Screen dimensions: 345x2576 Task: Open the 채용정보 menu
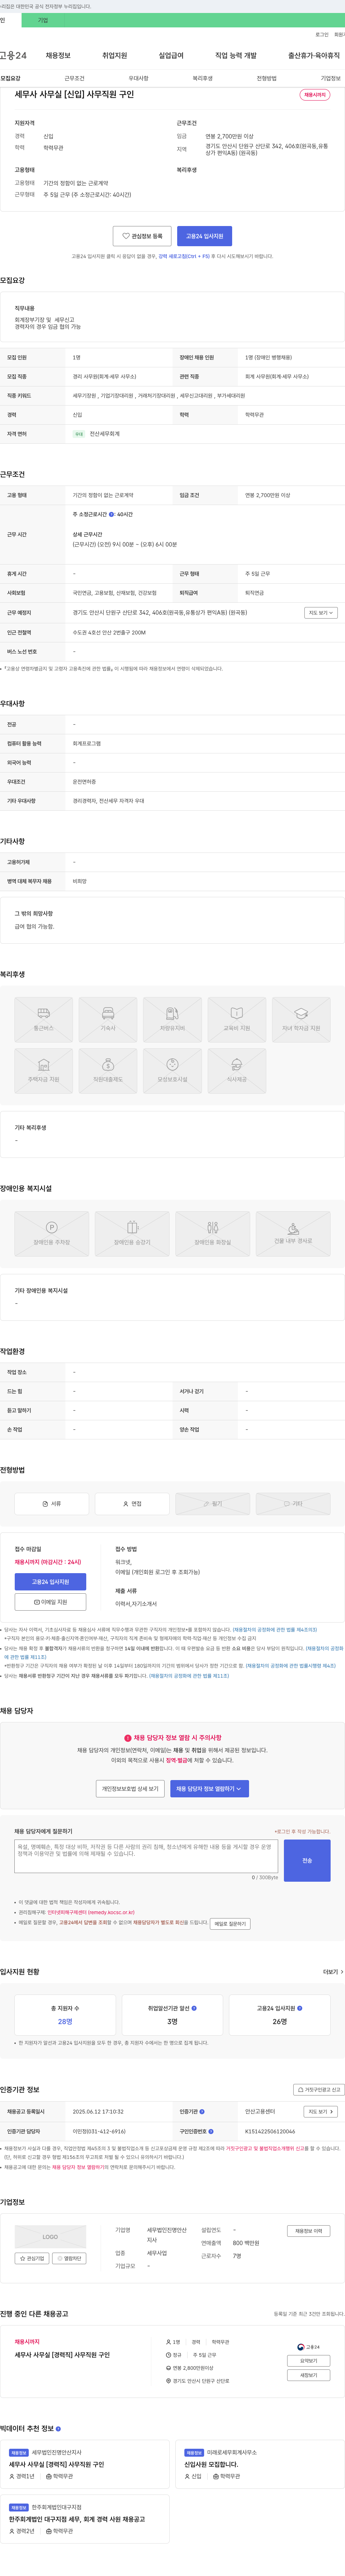[x=58, y=56]
